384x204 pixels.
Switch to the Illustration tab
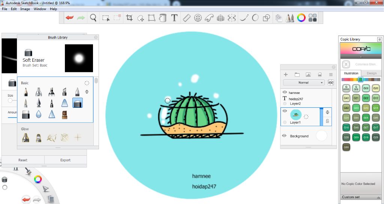(351, 73)
